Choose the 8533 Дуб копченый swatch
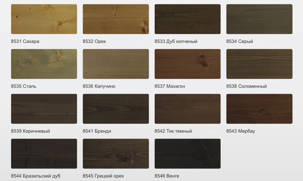Screen dimensions: 303x181 point(188,19)
